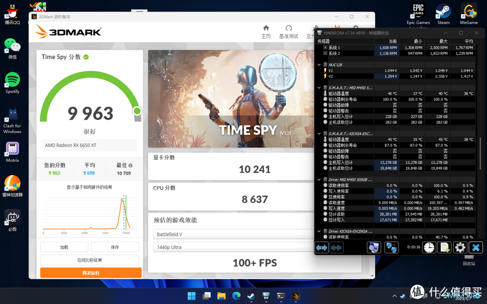
Task: Open the 1440p Ultra resolution dropdown
Action: [234, 247]
